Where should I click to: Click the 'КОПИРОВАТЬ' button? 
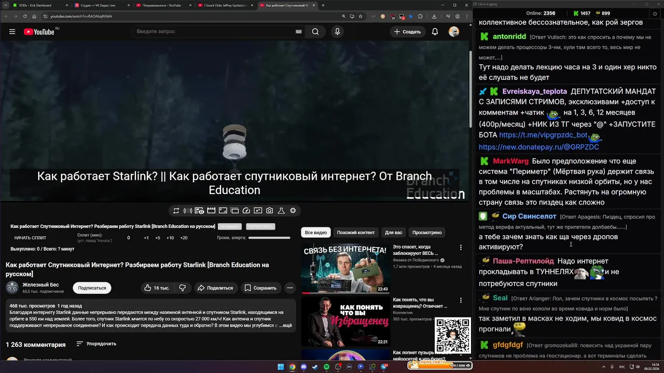(x=260, y=226)
